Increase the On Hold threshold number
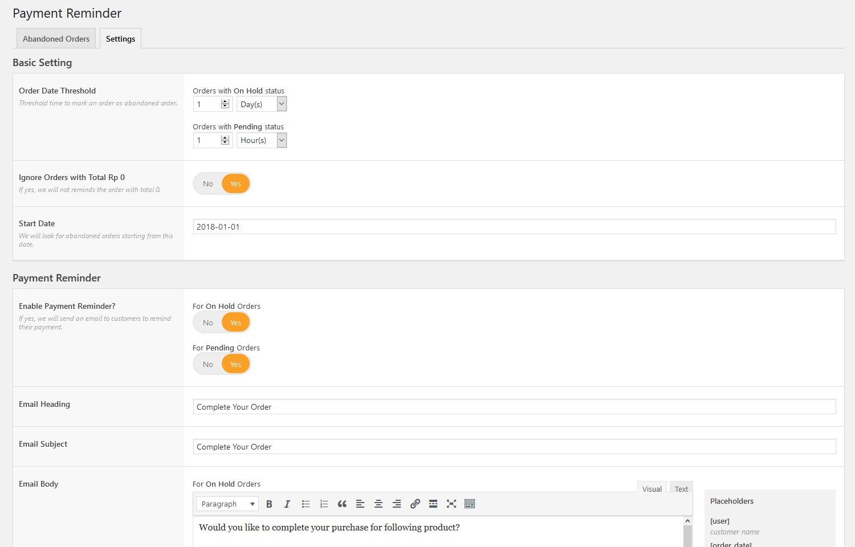 coord(225,101)
